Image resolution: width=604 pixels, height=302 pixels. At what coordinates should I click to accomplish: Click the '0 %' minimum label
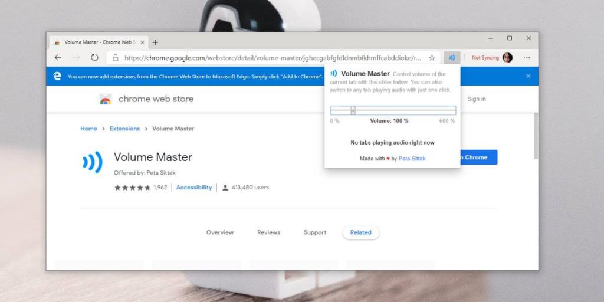[x=335, y=121]
